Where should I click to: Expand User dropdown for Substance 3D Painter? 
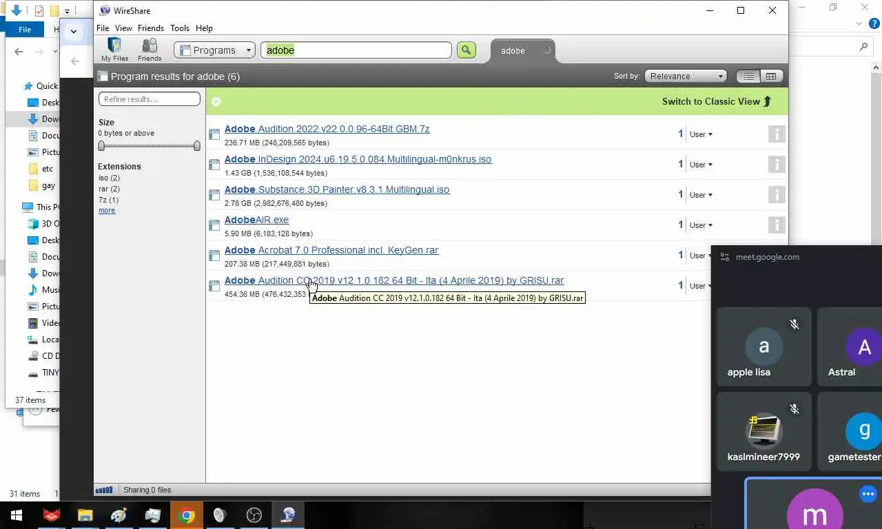coord(701,195)
